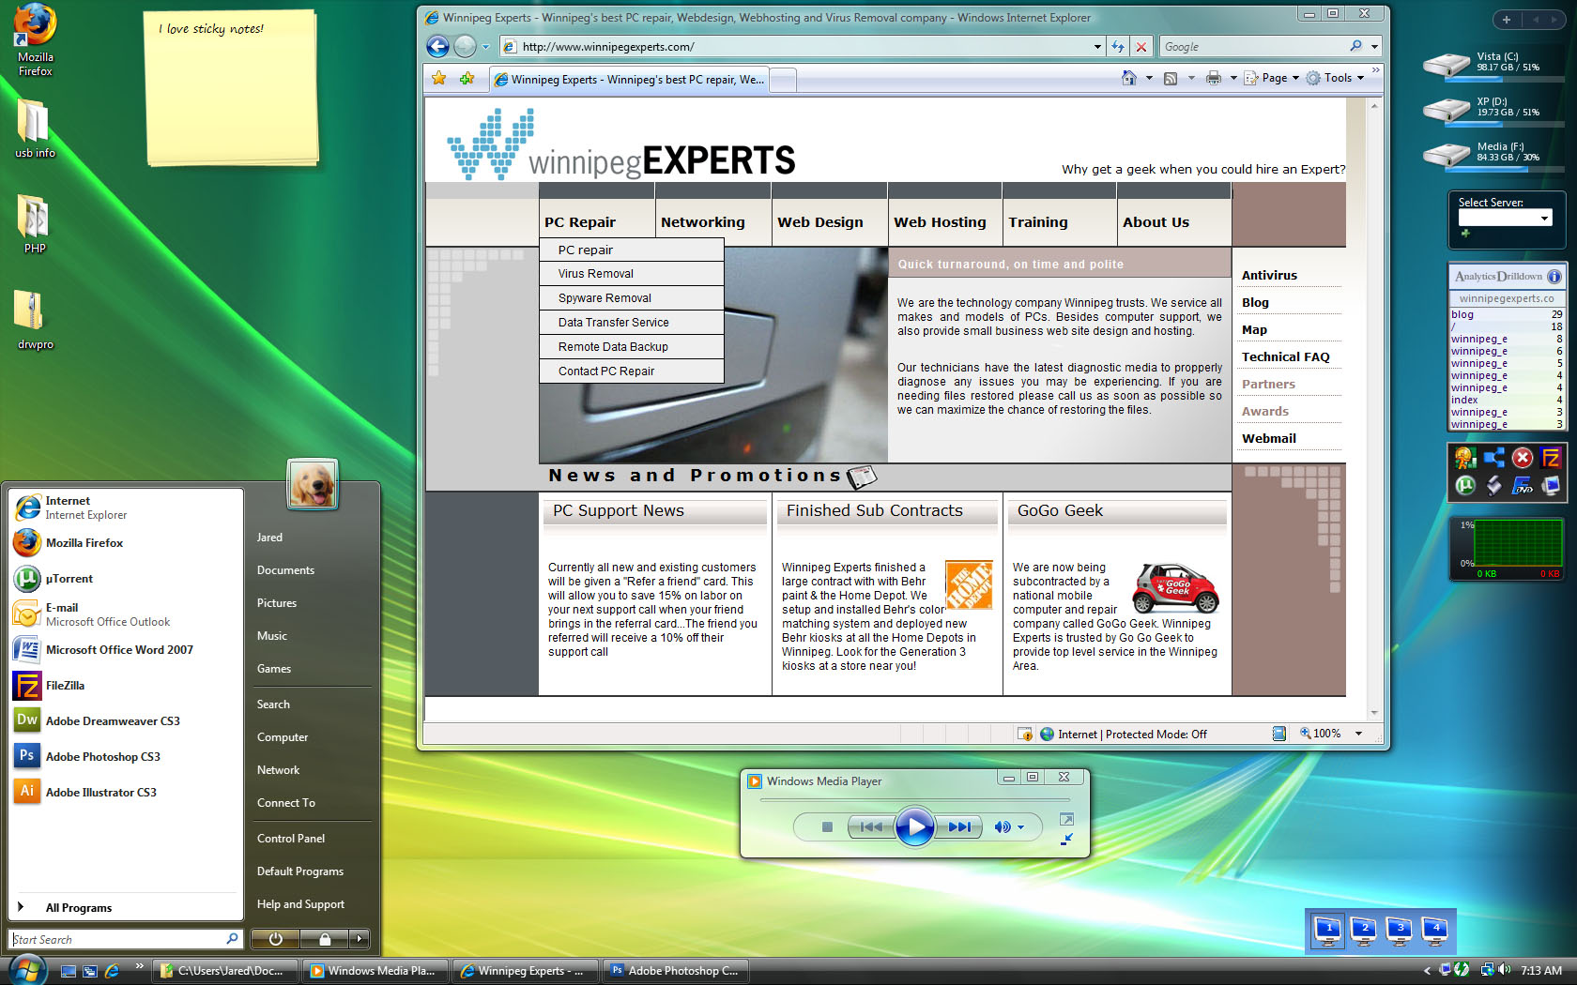This screenshot has width=1577, height=985.
Task: Click the Google search magnifier icon
Action: tap(1355, 46)
